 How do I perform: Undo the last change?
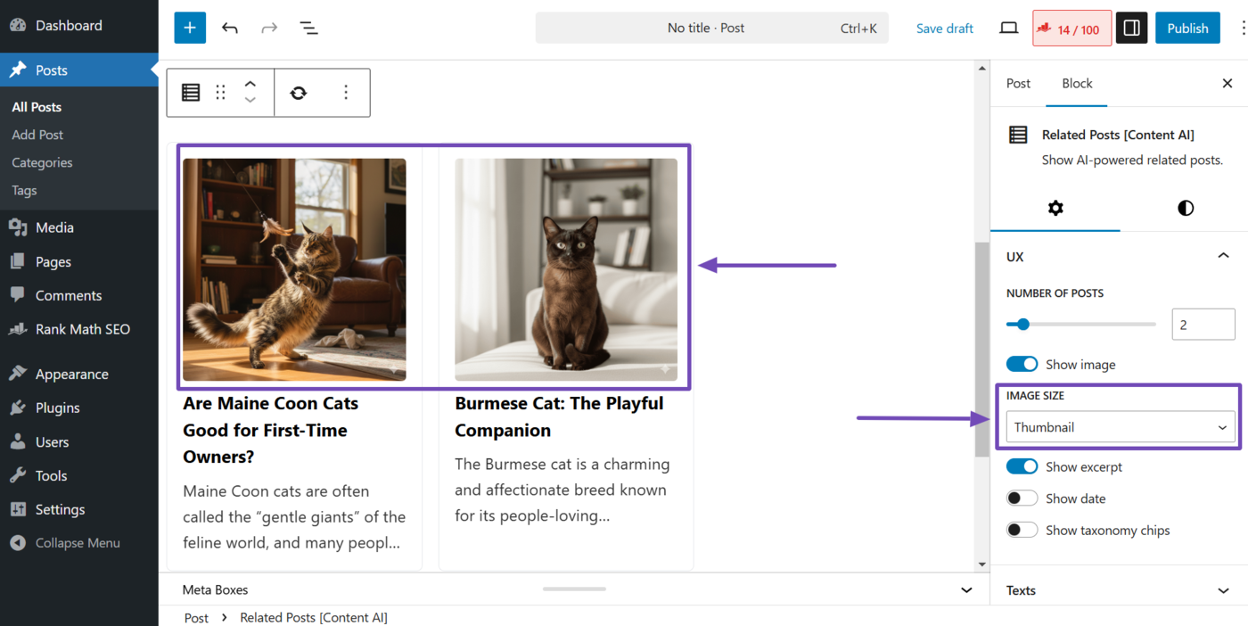tap(229, 28)
